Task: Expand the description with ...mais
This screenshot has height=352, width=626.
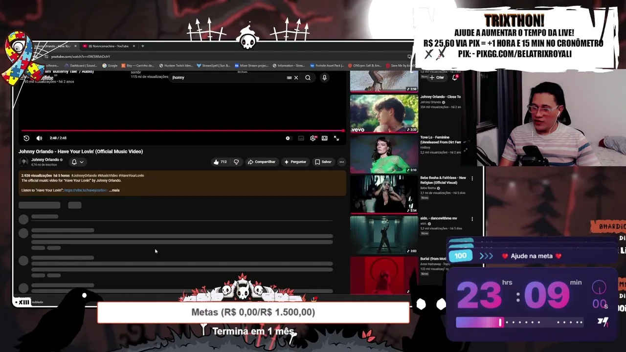Action: click(114, 190)
